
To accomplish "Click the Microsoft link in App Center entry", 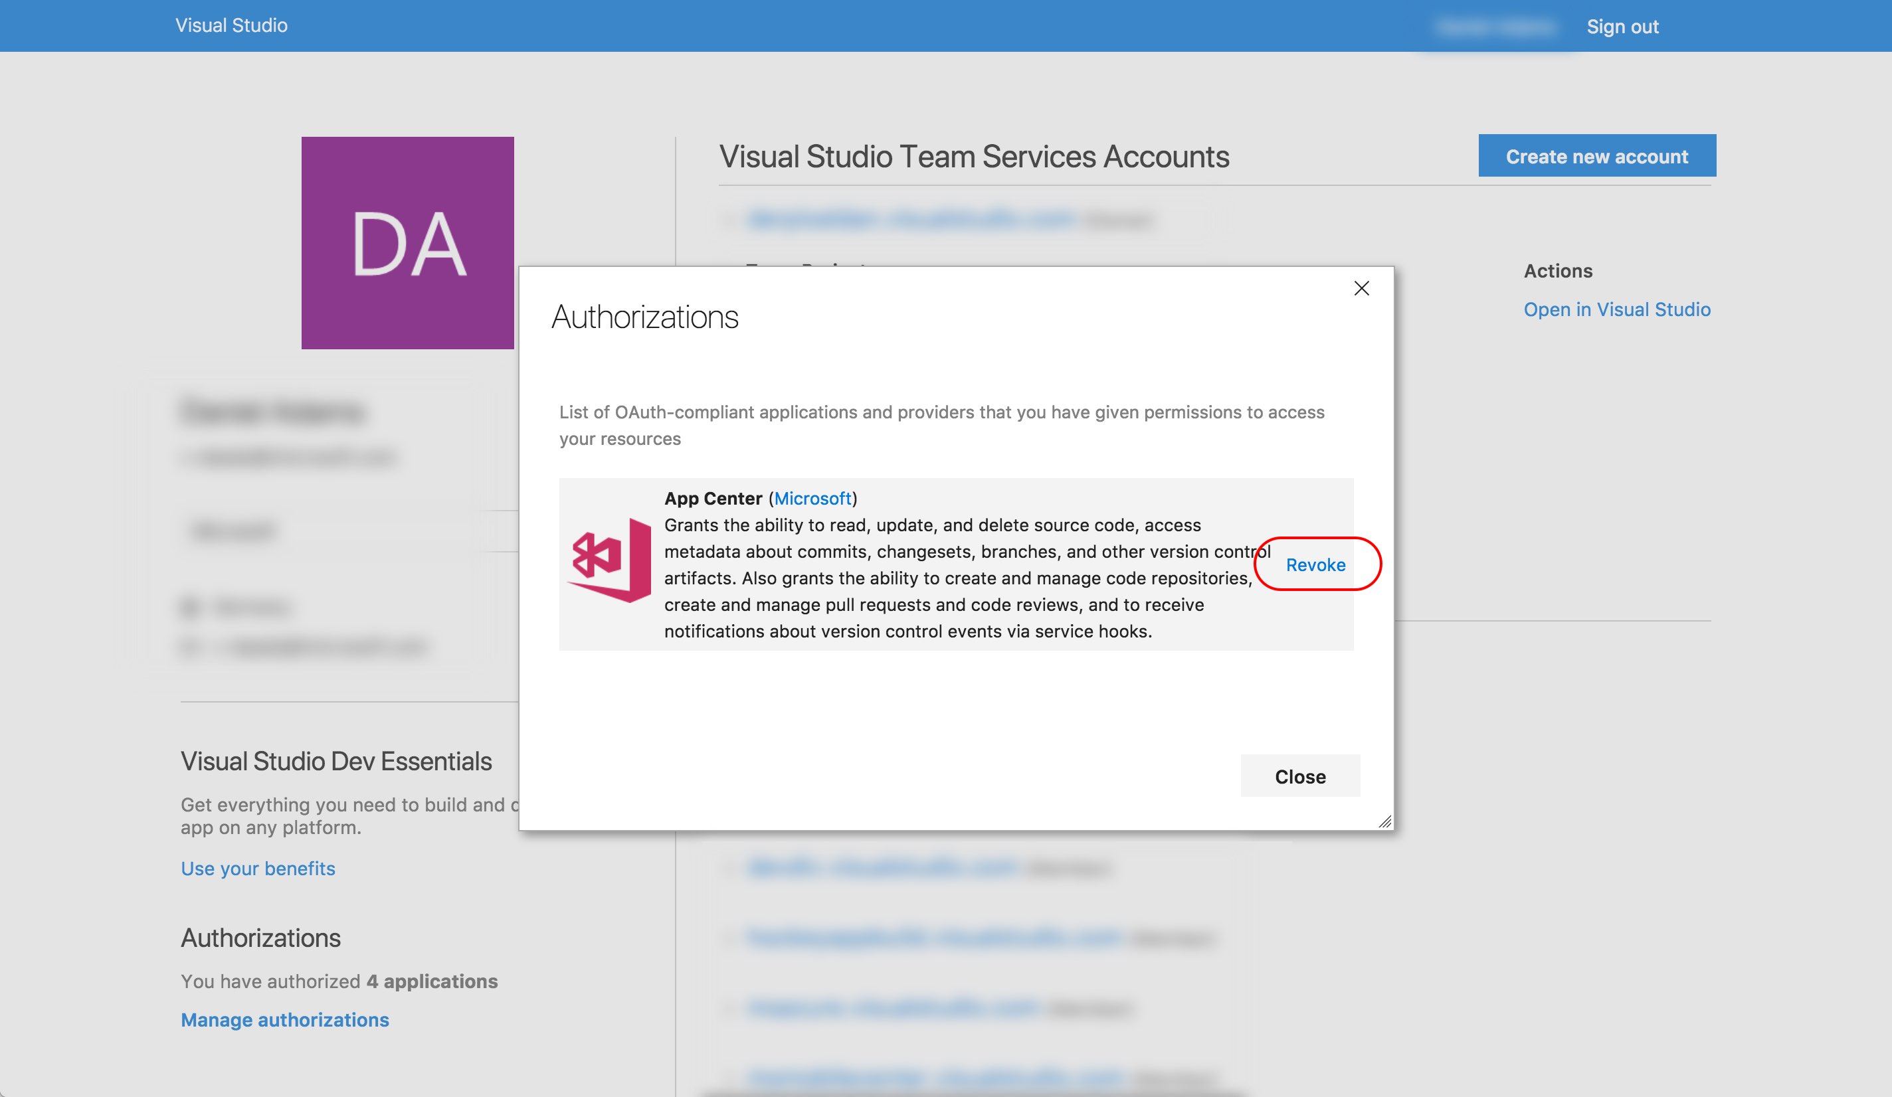I will (x=812, y=496).
